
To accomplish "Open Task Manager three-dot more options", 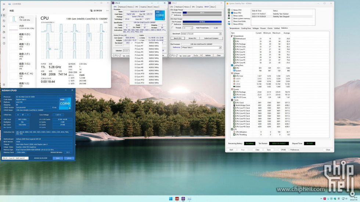I will pos(107,11).
